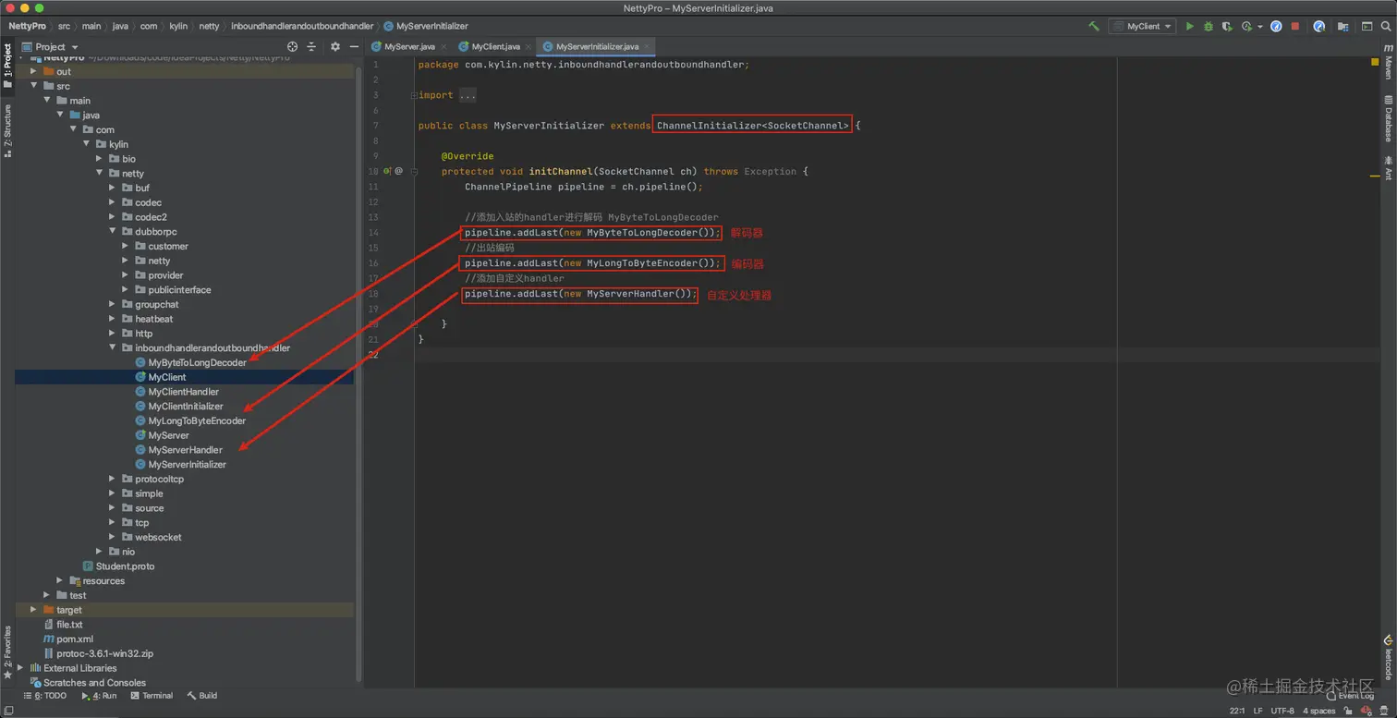
Task: Click the LF line separator indicator
Action: pyautogui.click(x=1258, y=711)
